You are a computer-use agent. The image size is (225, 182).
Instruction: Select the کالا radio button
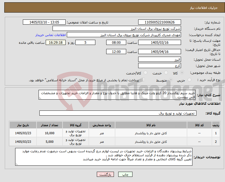tap(182, 73)
